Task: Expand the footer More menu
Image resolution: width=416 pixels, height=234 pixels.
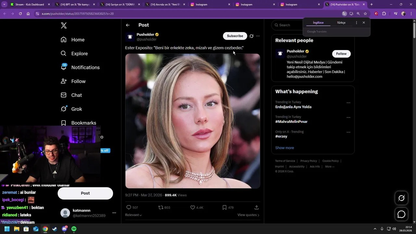Action: 330,166
